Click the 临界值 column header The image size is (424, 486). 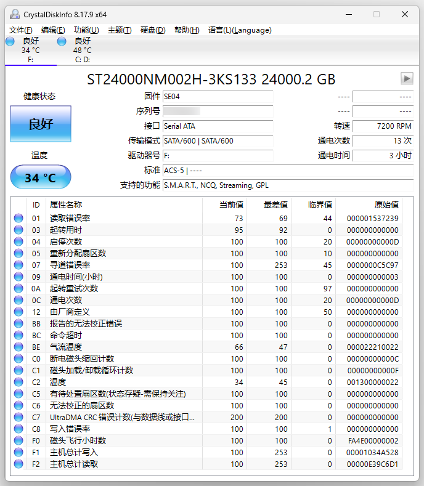pos(313,205)
